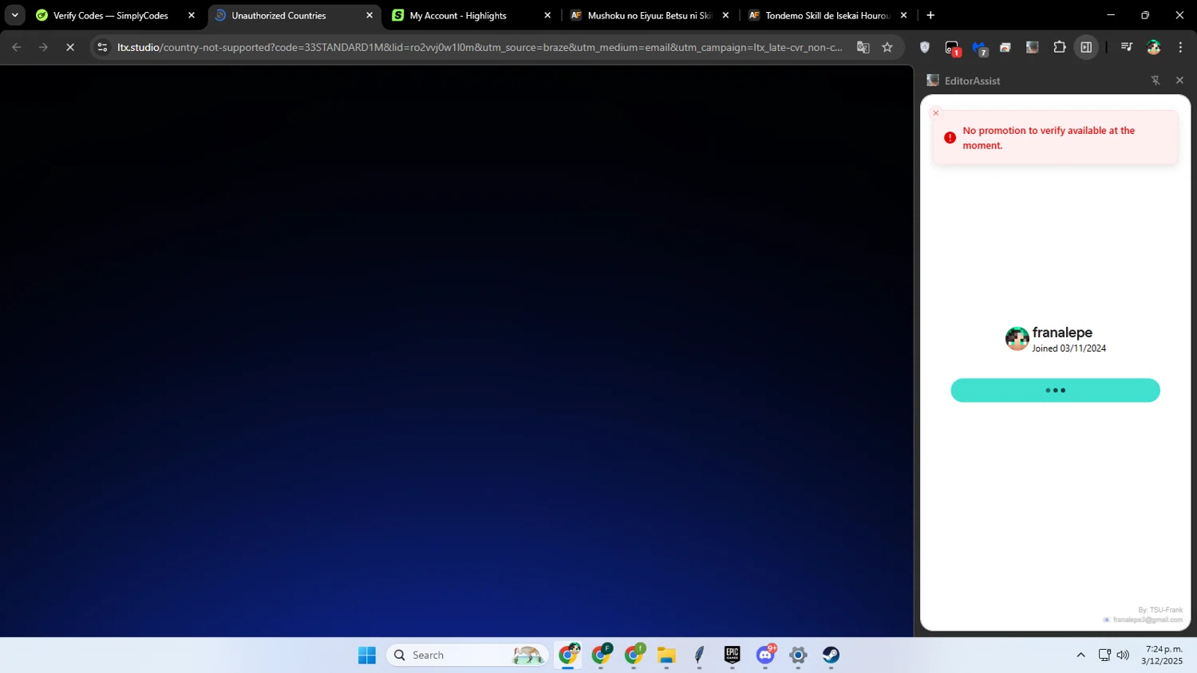Close the My Account - Highlights tab
The height and width of the screenshot is (673, 1197).
[547, 15]
